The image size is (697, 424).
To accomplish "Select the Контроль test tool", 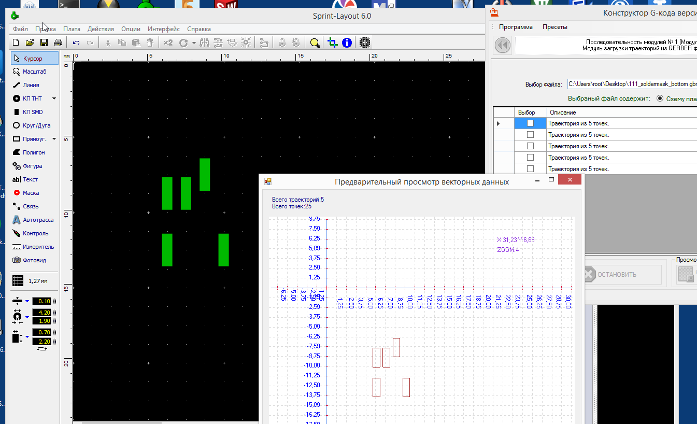I will [35, 233].
